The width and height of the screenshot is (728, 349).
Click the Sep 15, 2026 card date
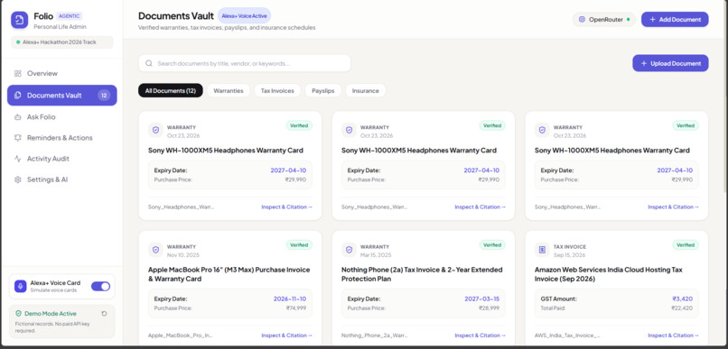pos(569,255)
